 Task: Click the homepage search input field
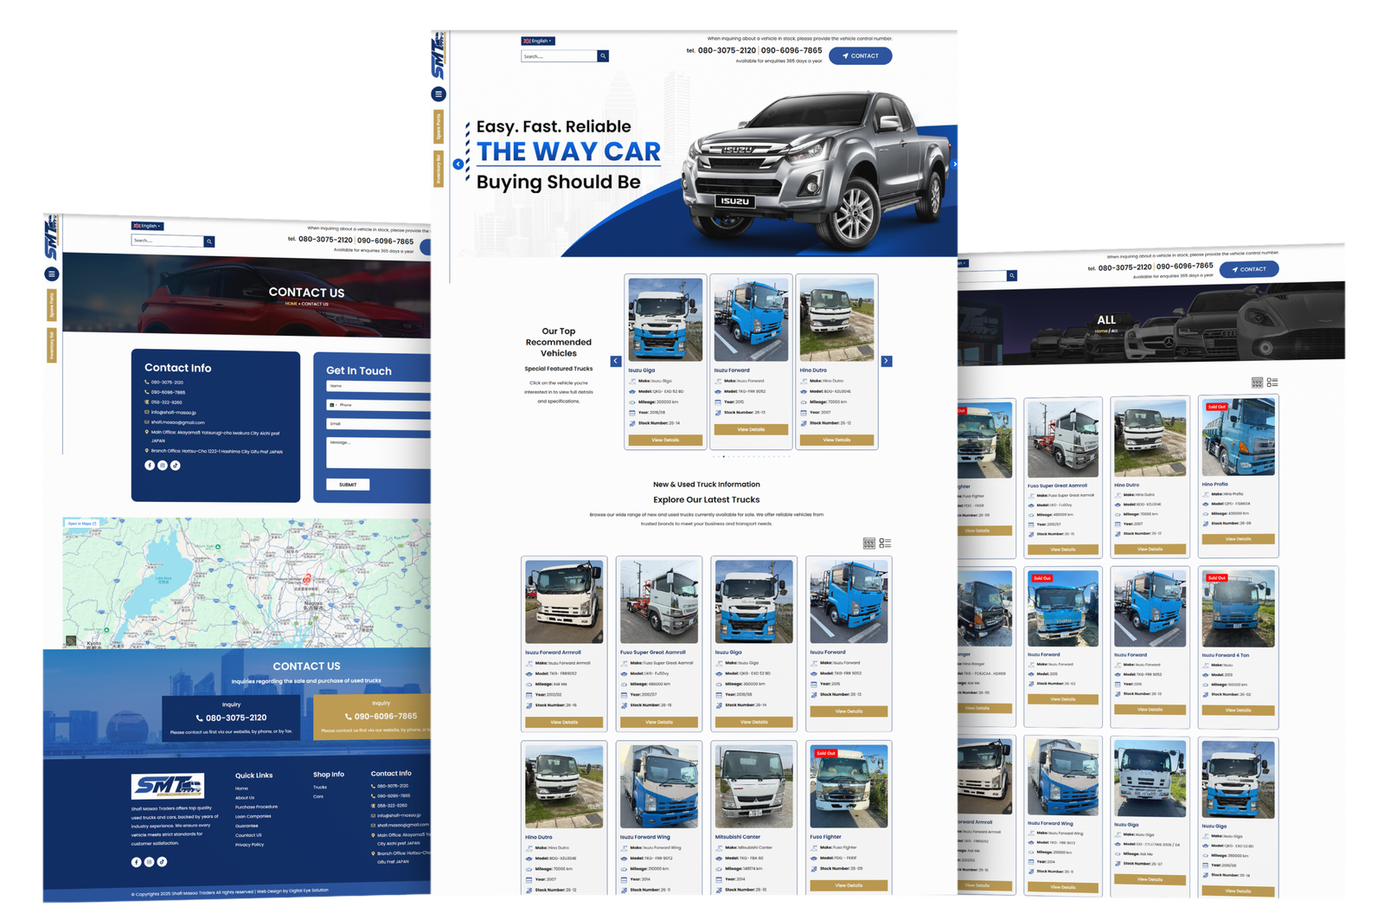pyautogui.click(x=559, y=56)
